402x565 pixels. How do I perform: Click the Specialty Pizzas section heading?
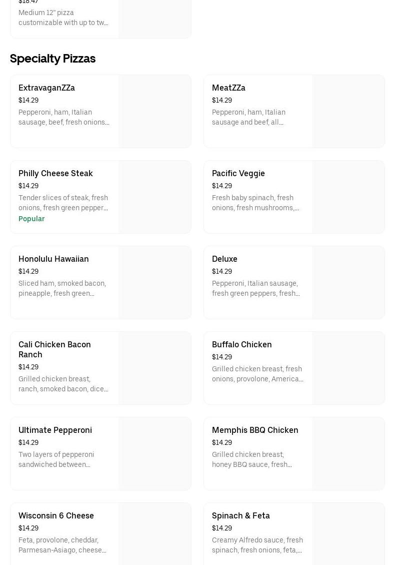[52, 59]
